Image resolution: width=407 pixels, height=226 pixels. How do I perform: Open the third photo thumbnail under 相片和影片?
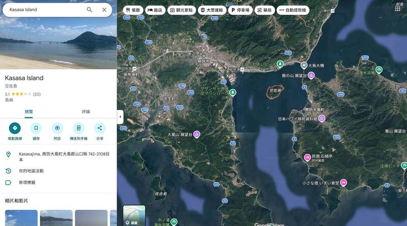91,218
